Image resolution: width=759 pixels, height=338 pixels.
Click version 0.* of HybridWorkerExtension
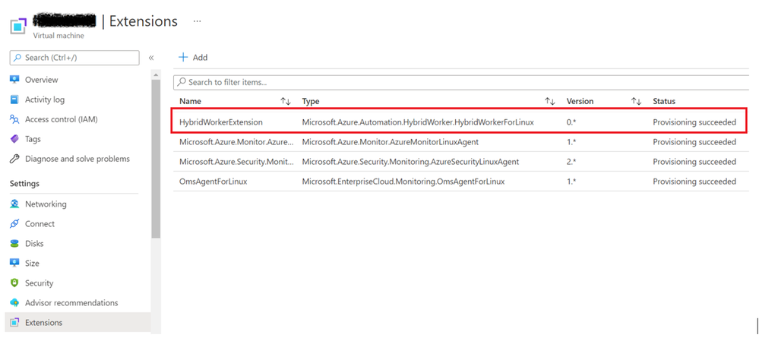[571, 122]
